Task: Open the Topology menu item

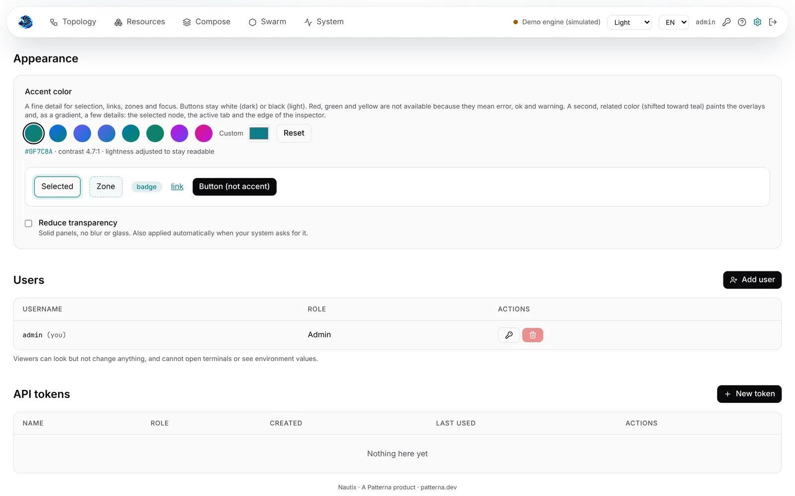Action: [73, 22]
